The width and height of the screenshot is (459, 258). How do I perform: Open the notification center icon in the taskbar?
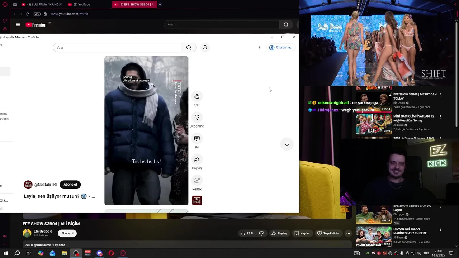[451, 253]
